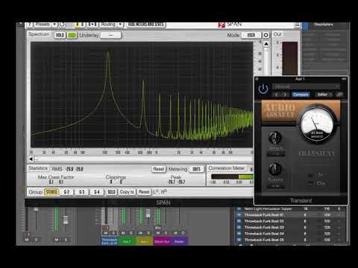This screenshot has width=358, height=268.
Task: Solo the green Out 1 channel
Action: point(131,233)
